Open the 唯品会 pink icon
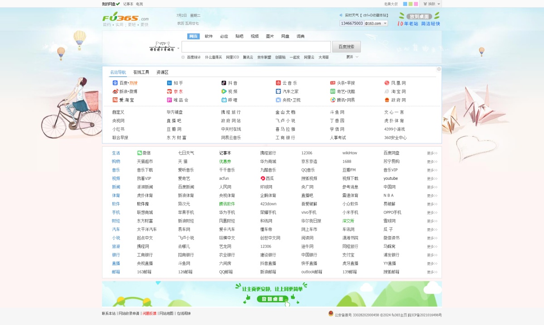Screen dimensions: 544x325 click(x=170, y=100)
